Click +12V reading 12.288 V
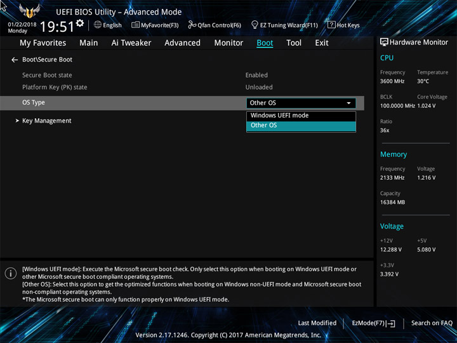 tap(390, 250)
